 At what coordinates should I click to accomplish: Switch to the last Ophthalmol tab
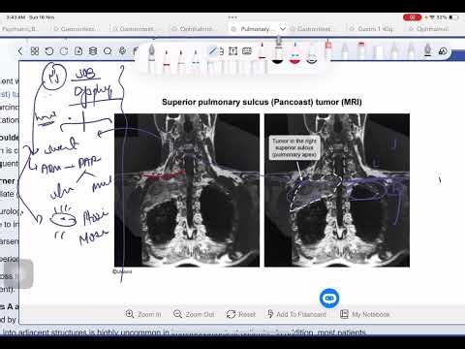point(429,29)
